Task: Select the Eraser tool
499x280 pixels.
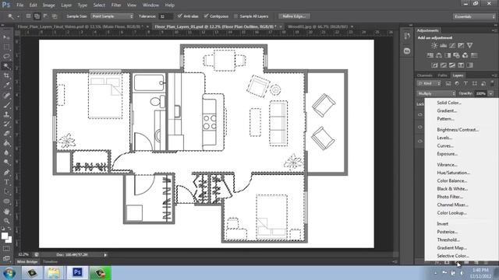Action: (6, 134)
